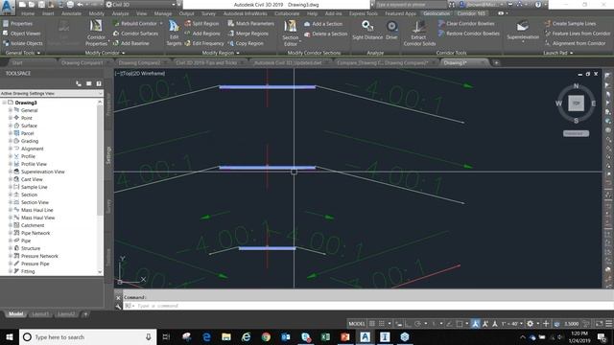Open Edit Frequency
This screenshot has height=345, width=614.
(204, 43)
